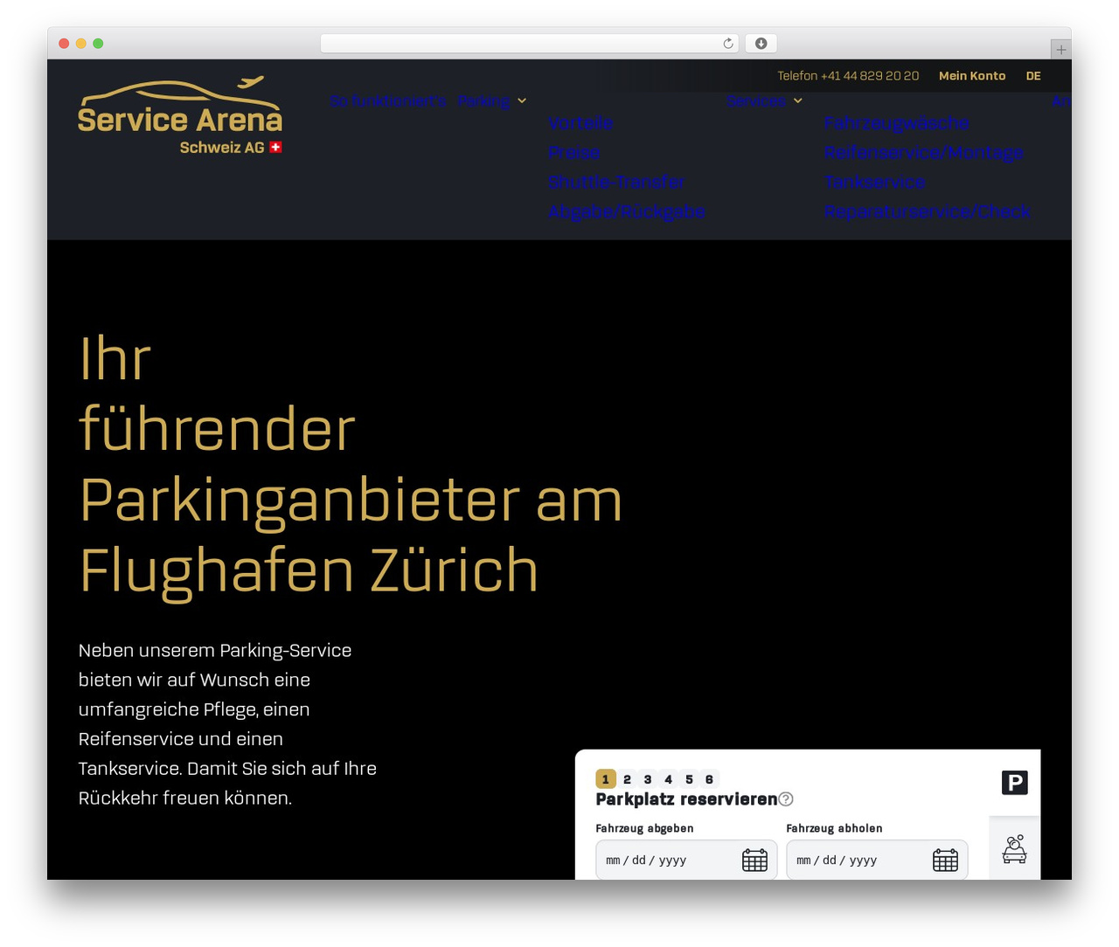Screen dimensions: 1119x947
Task: Open the Mein Konto link
Action: tap(972, 76)
